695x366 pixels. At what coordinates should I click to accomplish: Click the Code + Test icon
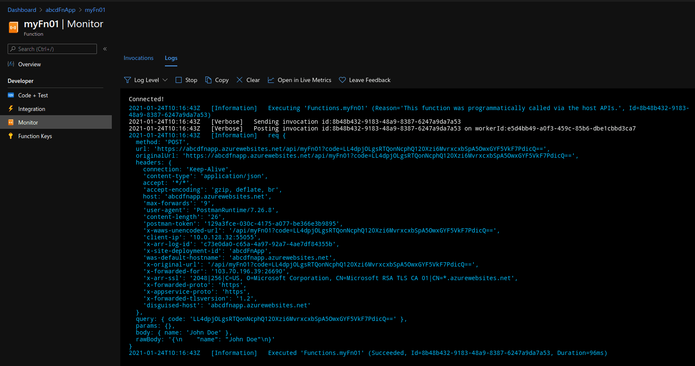[x=11, y=95]
